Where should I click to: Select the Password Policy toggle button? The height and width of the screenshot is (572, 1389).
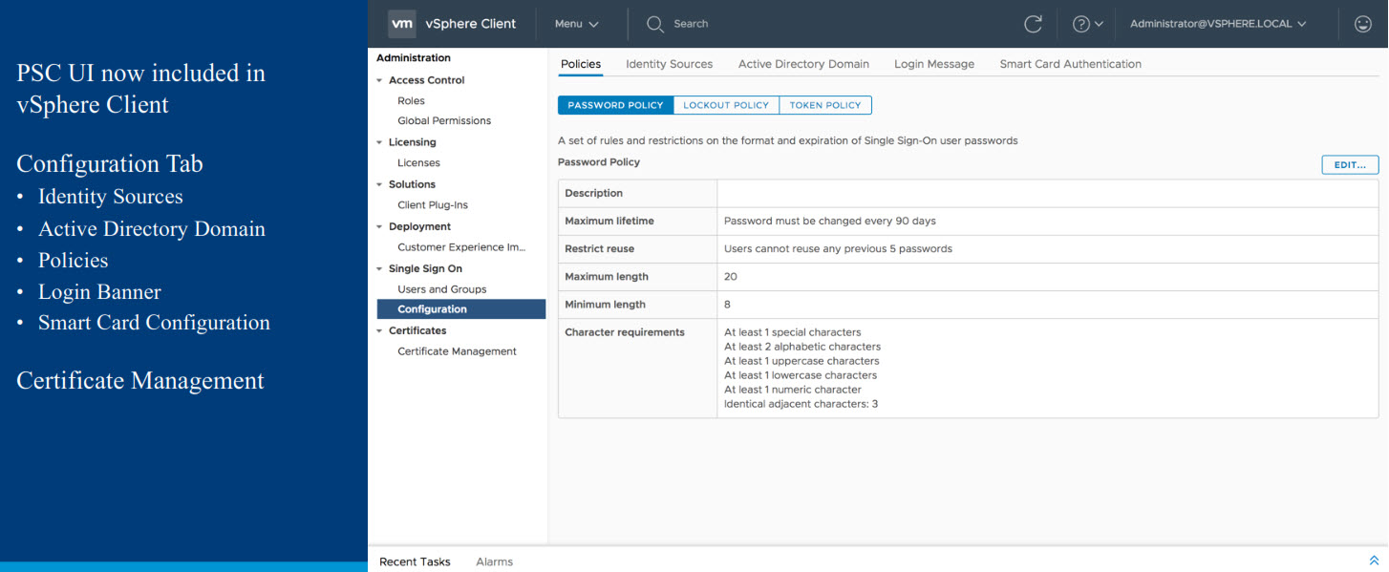(615, 105)
